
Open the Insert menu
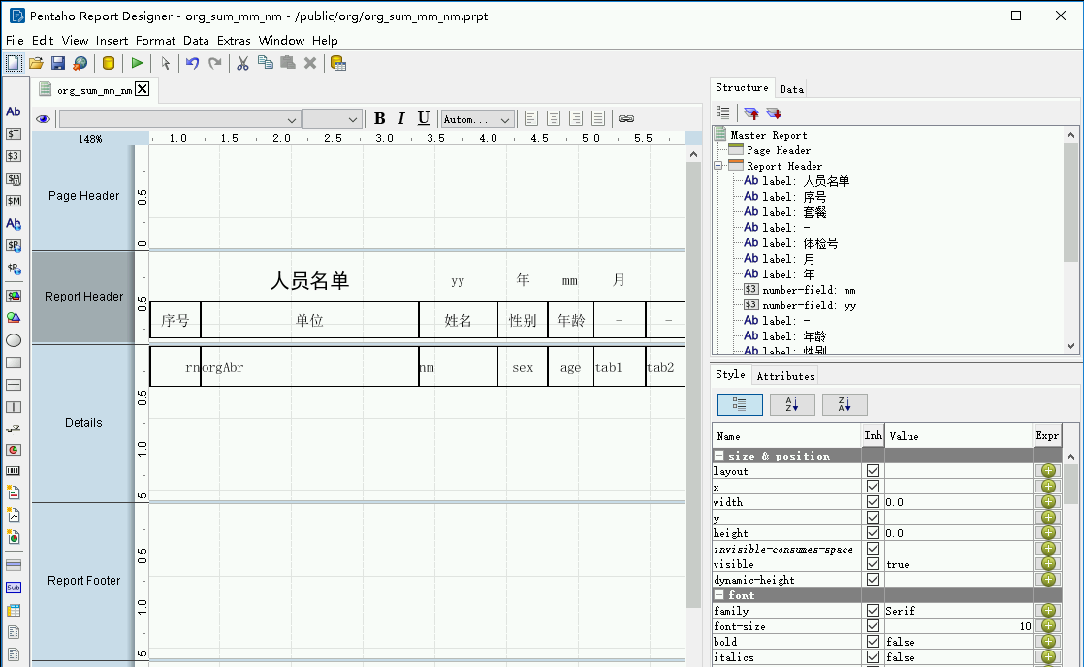pyautogui.click(x=112, y=40)
